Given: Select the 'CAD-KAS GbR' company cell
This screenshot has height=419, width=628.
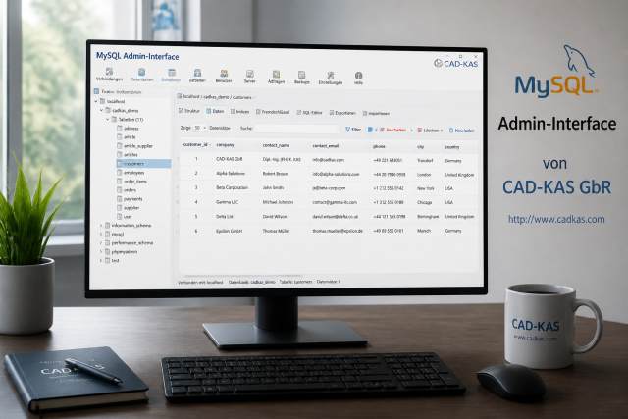Looking at the screenshot, I should (229, 159).
